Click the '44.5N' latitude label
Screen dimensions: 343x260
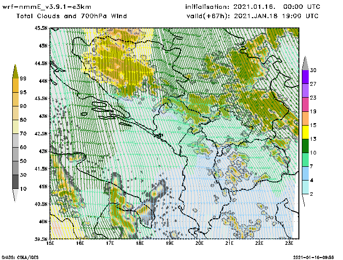41,63
